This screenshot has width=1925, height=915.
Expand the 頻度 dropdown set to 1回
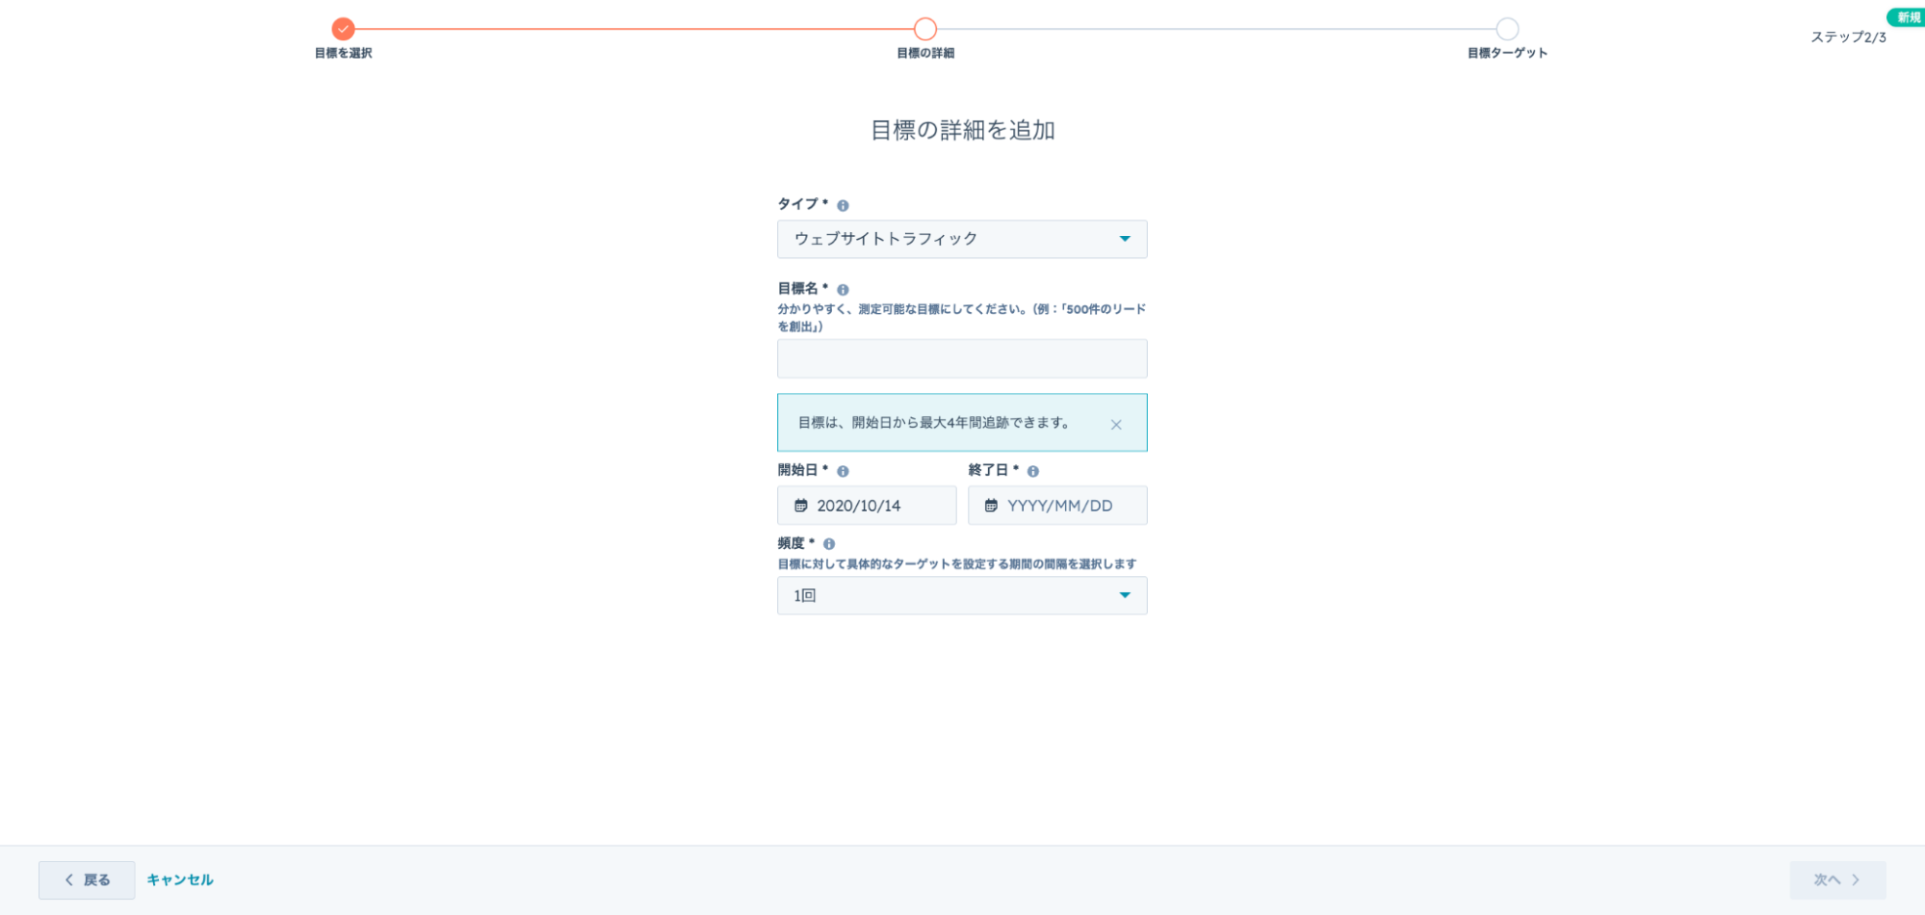click(x=960, y=595)
